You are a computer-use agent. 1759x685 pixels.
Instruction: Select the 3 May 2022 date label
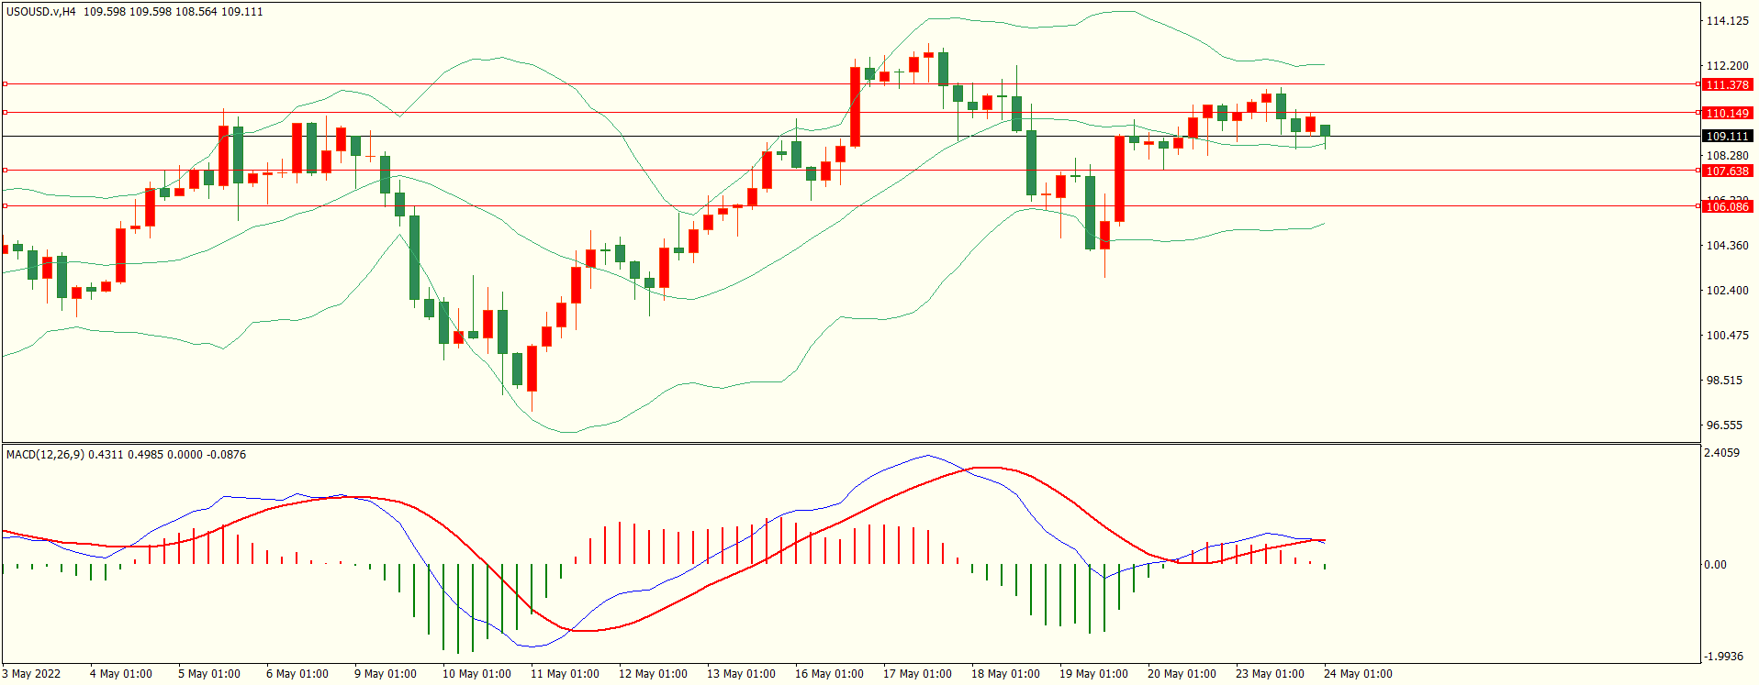tap(31, 674)
